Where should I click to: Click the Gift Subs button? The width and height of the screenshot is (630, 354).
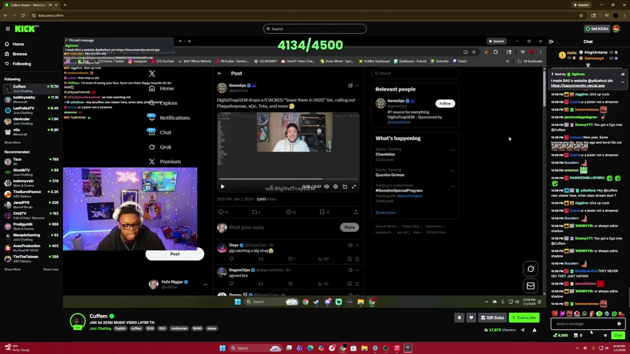click(x=492, y=318)
